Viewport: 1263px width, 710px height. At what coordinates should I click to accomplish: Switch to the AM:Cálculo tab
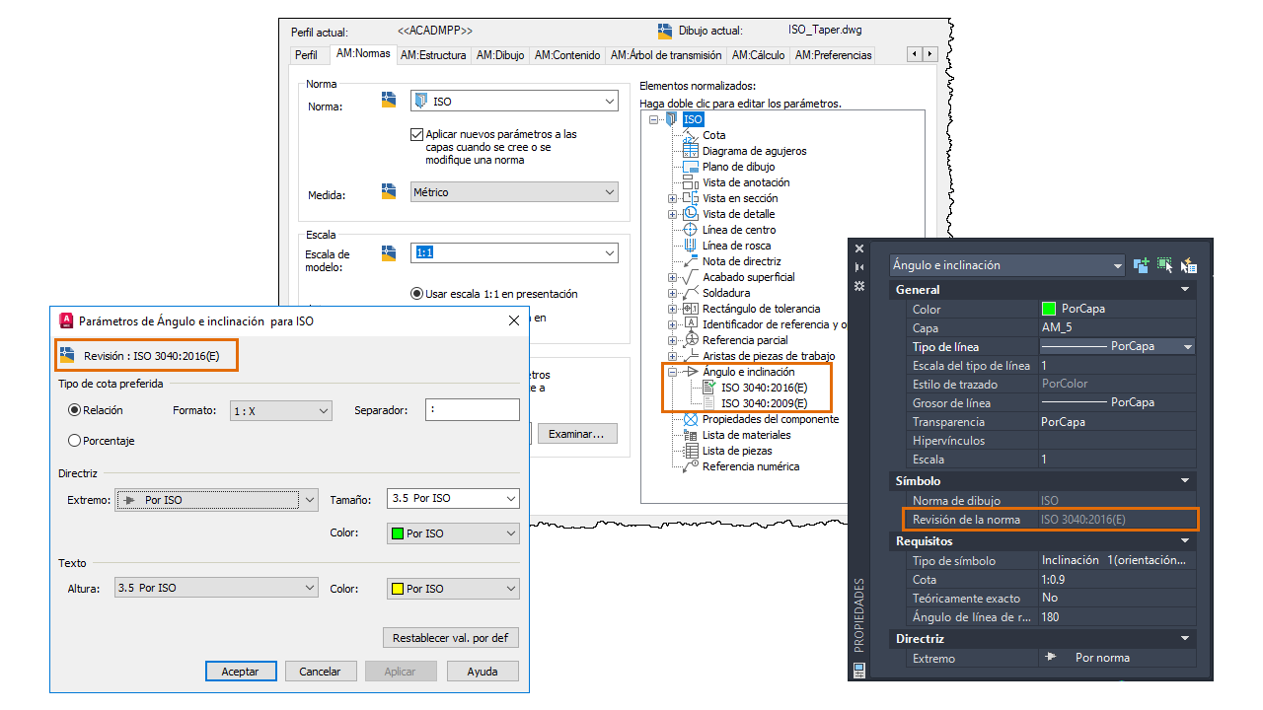pyautogui.click(x=759, y=55)
